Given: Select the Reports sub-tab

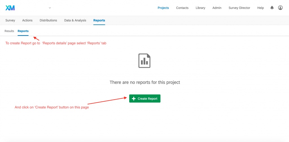Looking at the screenshot, I should (23, 31).
